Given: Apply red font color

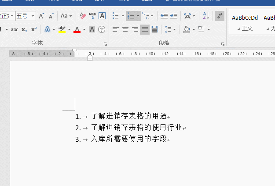Looking at the screenshot, I should tap(77, 29).
